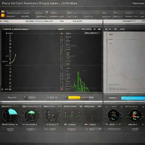Viewport: 145px width, 145px height.
Task: Click the orange square icon in top-left toolbar
Action: 3,12
